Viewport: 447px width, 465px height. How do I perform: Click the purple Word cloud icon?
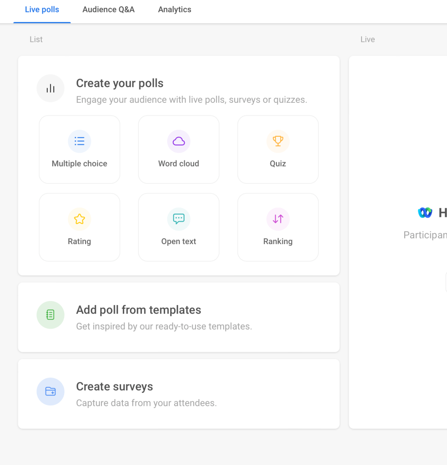tap(179, 141)
